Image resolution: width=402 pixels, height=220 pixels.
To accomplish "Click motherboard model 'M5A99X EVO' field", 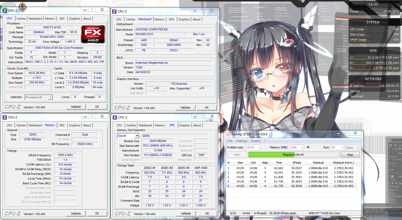I will tap(159, 34).
